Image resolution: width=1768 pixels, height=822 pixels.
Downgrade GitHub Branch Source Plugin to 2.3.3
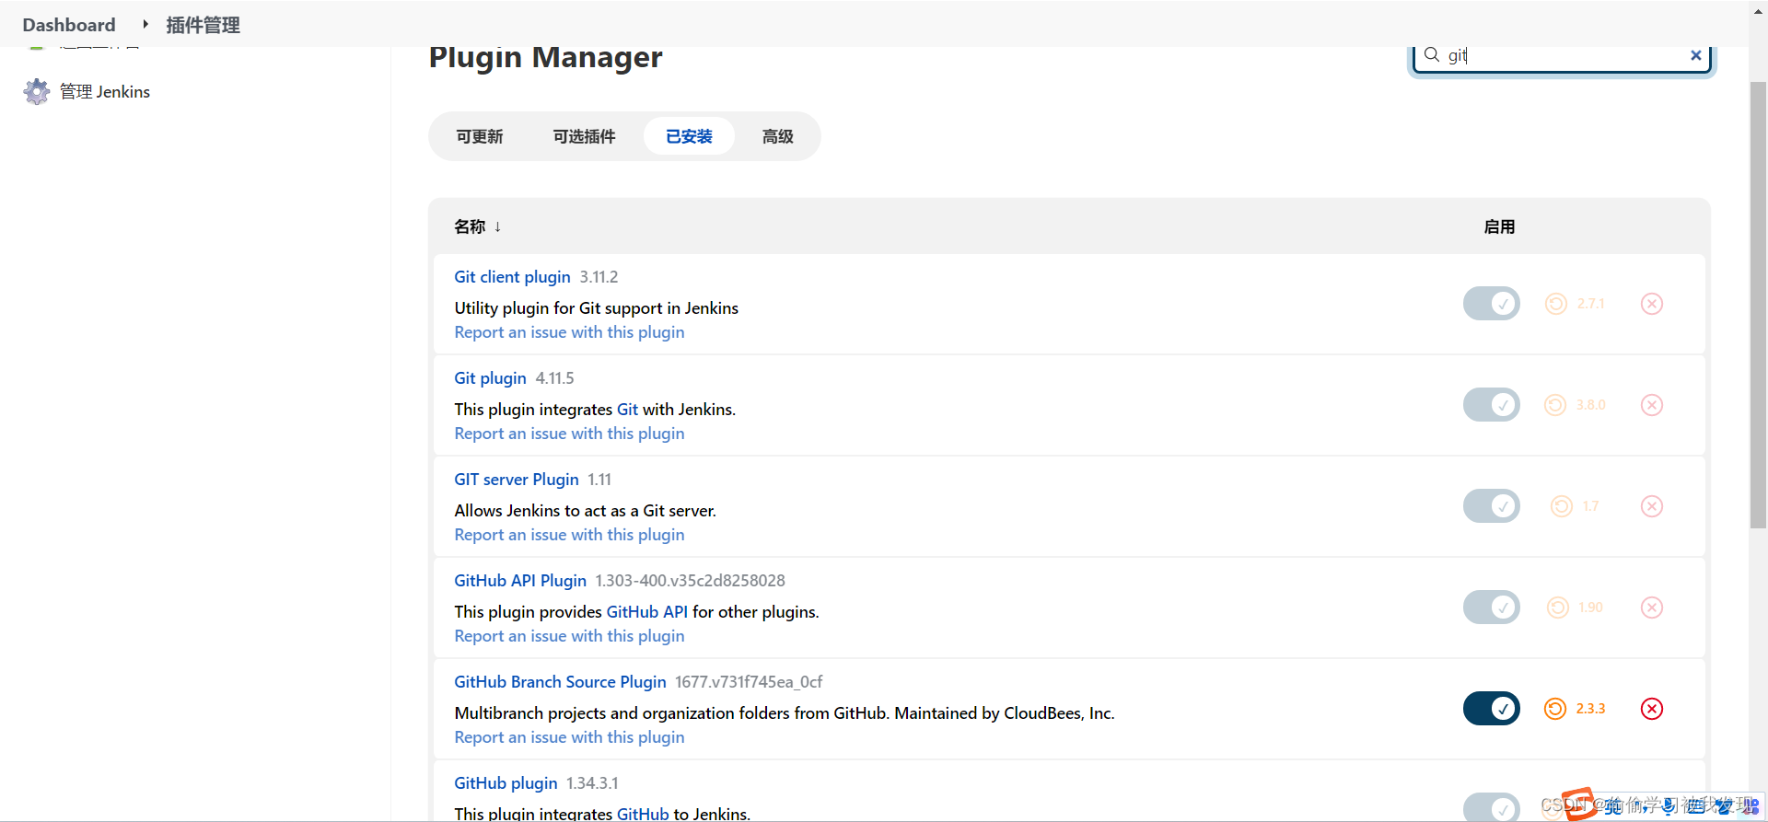point(1576,709)
